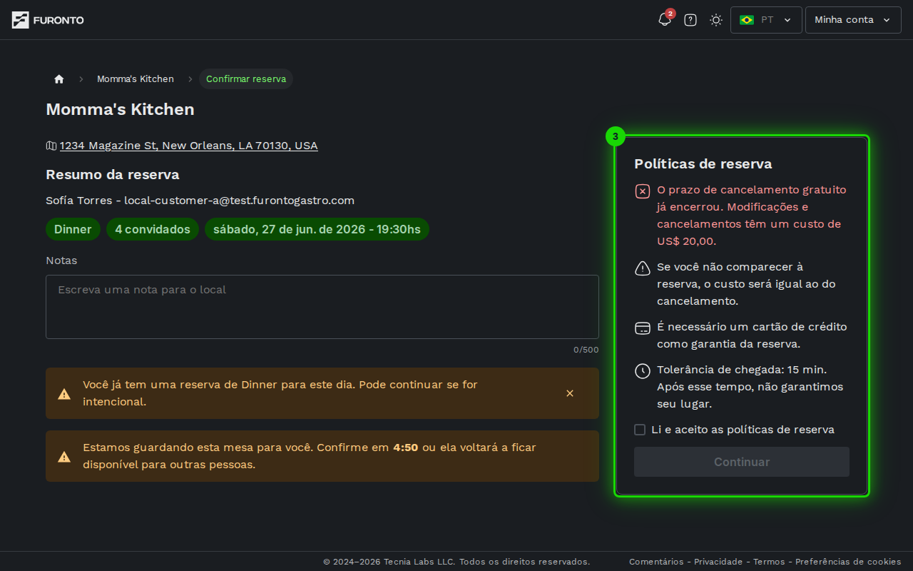
Task: Open the Termos footer link
Action: click(x=769, y=562)
